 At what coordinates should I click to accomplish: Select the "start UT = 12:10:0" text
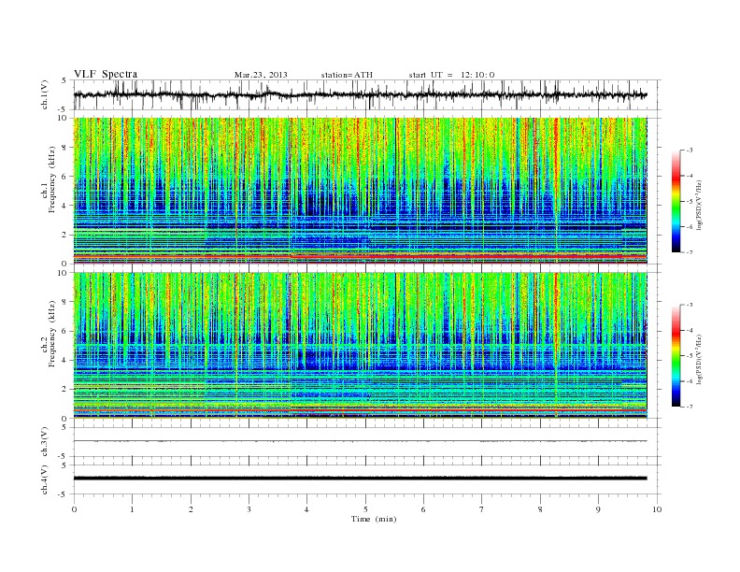(x=451, y=75)
